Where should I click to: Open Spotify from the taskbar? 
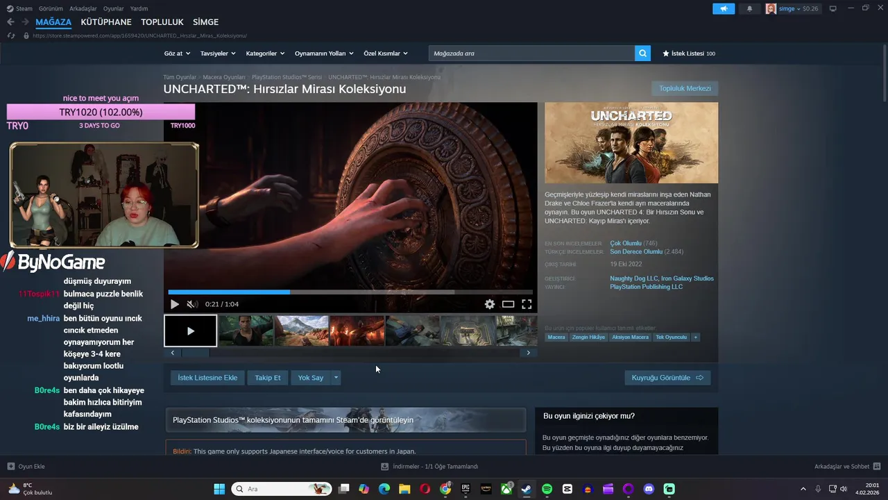[x=547, y=489]
